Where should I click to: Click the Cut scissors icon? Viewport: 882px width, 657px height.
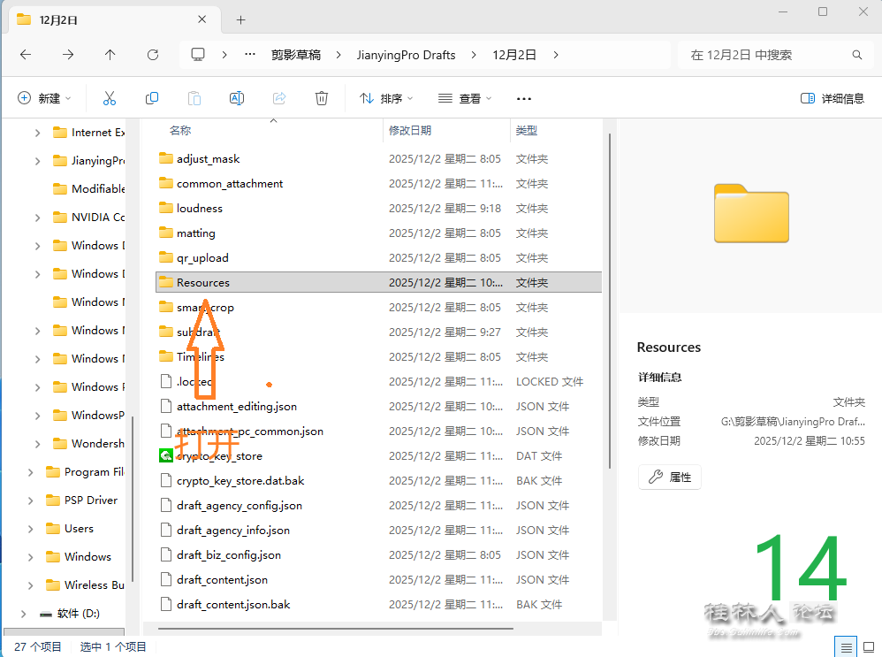pyautogui.click(x=110, y=98)
